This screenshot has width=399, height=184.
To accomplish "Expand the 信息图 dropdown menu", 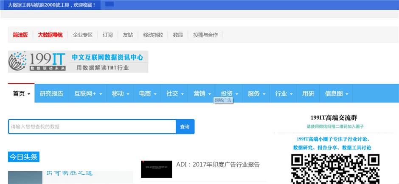I will (337, 93).
